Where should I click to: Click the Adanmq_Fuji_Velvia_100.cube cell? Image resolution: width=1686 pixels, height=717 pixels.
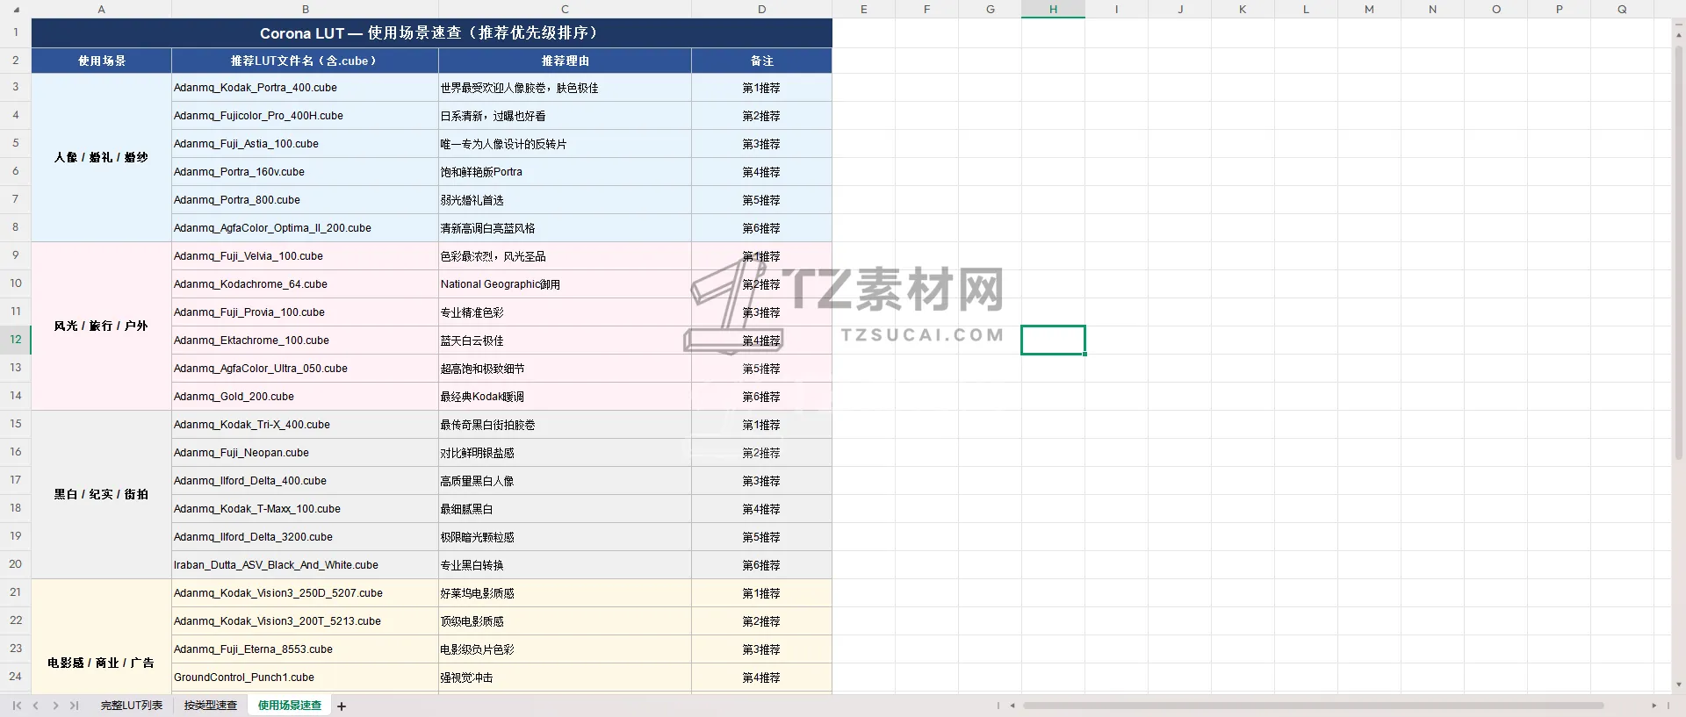point(306,256)
